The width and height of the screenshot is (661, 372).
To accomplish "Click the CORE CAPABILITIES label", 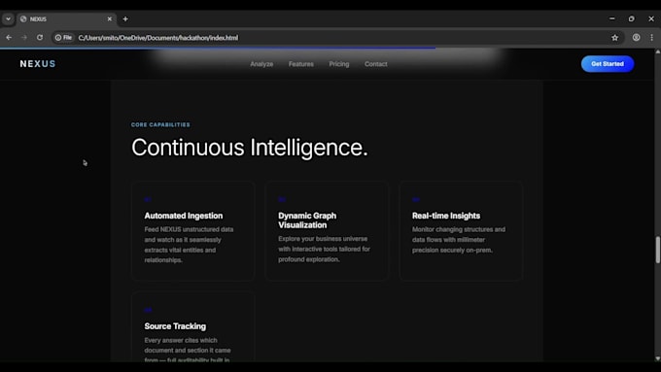I will pyautogui.click(x=160, y=124).
